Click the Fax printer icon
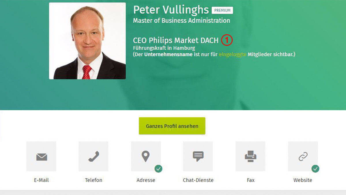 (x=250, y=157)
